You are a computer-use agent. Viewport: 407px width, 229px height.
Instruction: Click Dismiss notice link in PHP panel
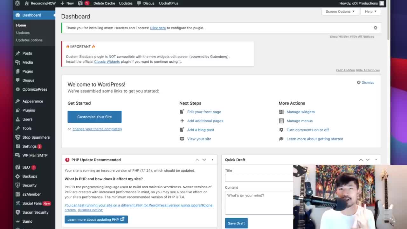[91, 210]
